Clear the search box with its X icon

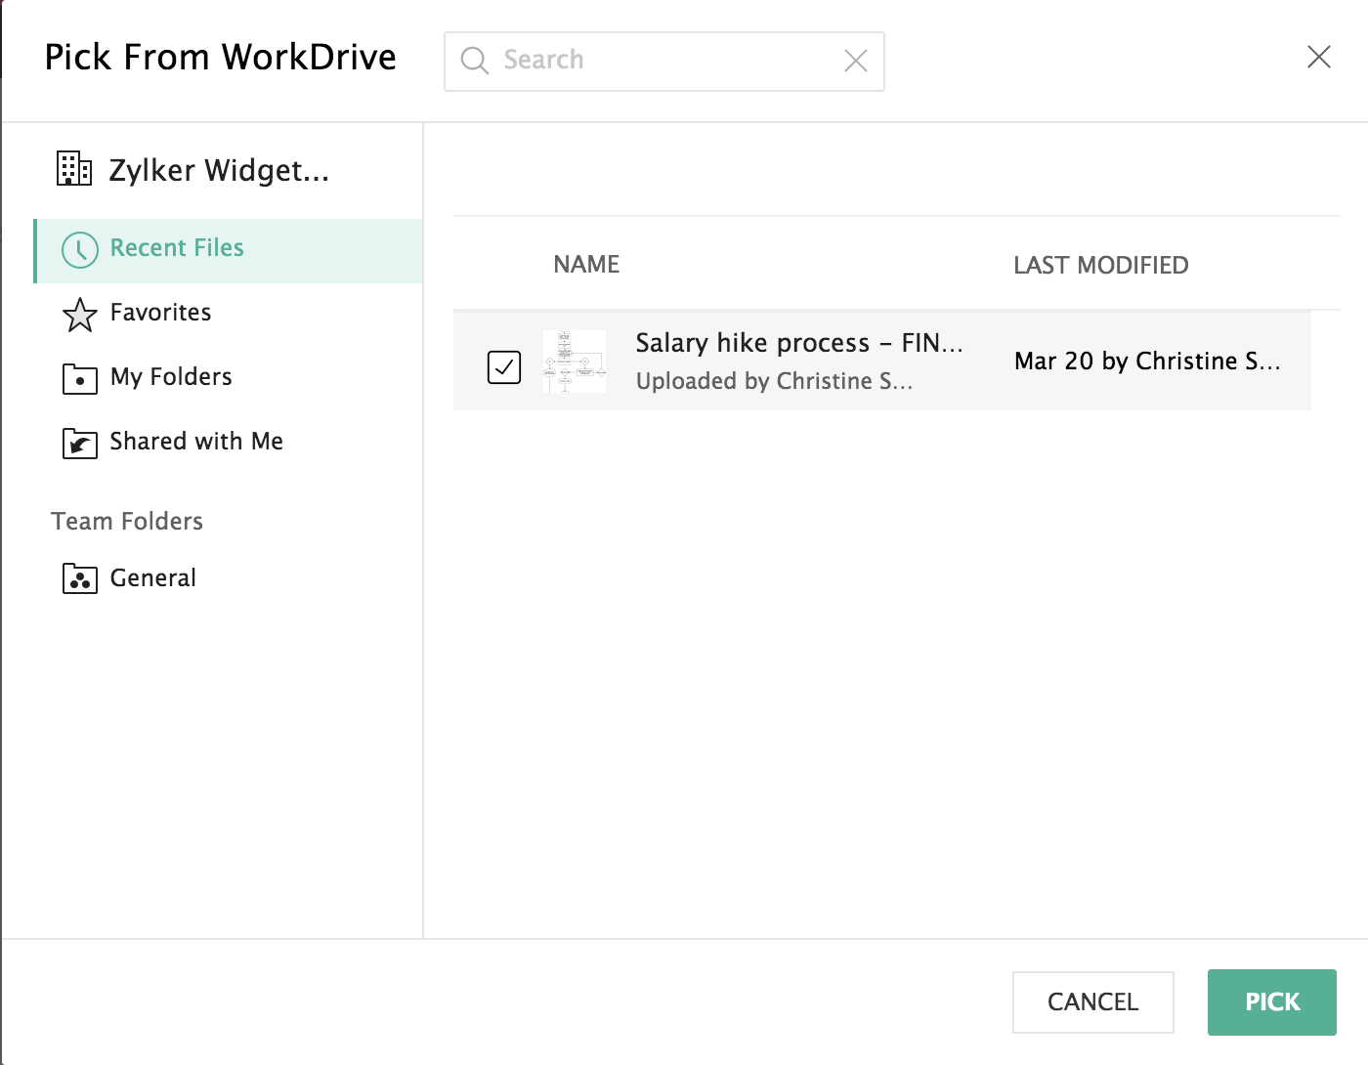coord(855,61)
